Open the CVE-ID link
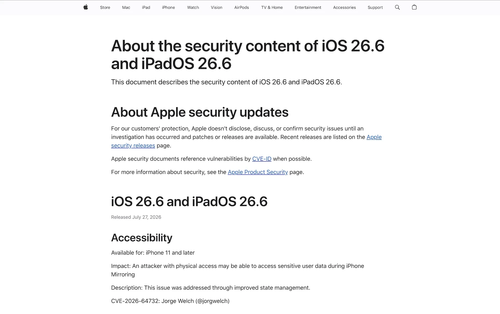Screen dimensions: 500x314 [x=262, y=159]
